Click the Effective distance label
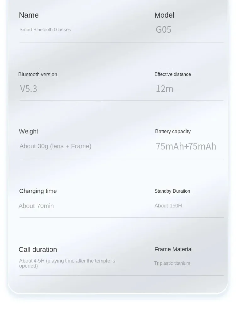 (x=173, y=74)
